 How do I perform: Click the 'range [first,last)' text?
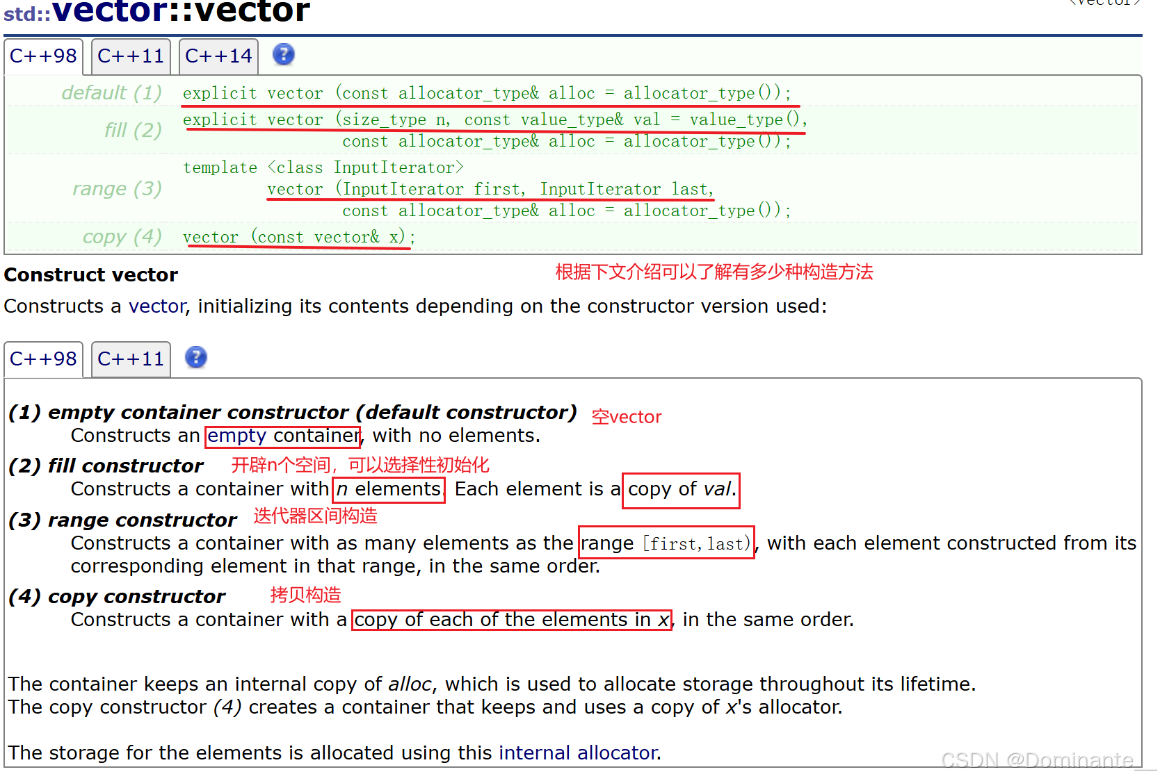(666, 543)
